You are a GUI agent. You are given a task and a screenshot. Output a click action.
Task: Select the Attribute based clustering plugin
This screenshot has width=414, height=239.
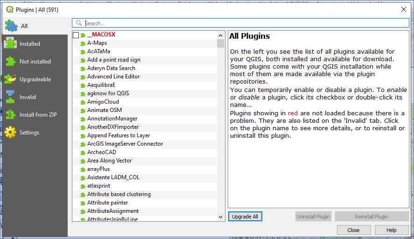click(x=119, y=194)
